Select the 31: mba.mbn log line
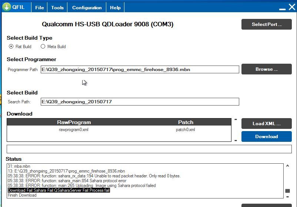297x207 pixels. pos(19,166)
